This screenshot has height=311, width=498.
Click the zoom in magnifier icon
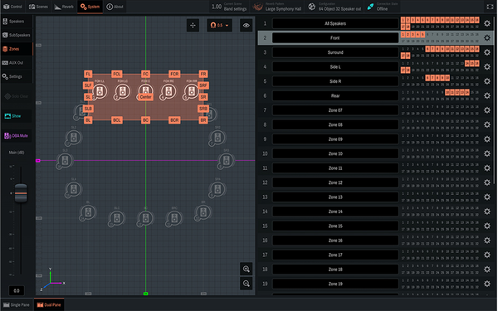247,269
